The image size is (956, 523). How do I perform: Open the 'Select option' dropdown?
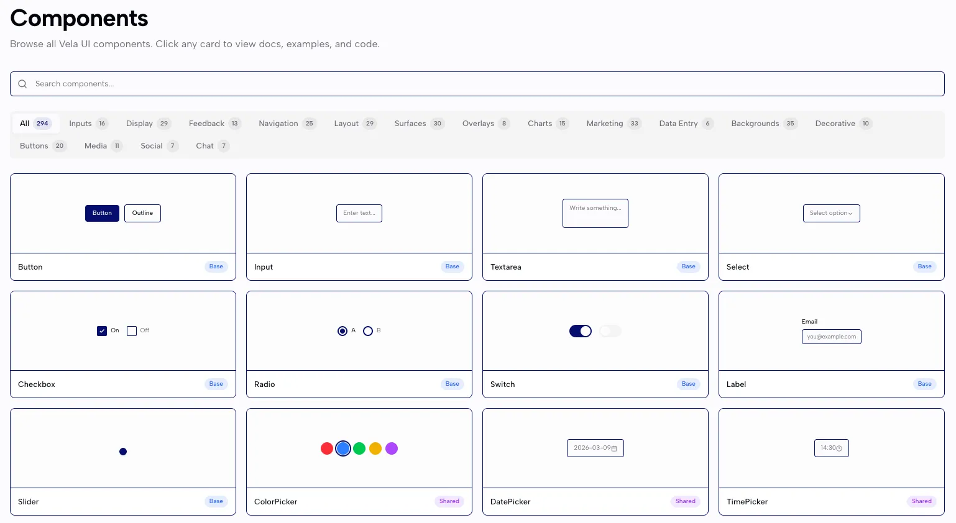(831, 213)
